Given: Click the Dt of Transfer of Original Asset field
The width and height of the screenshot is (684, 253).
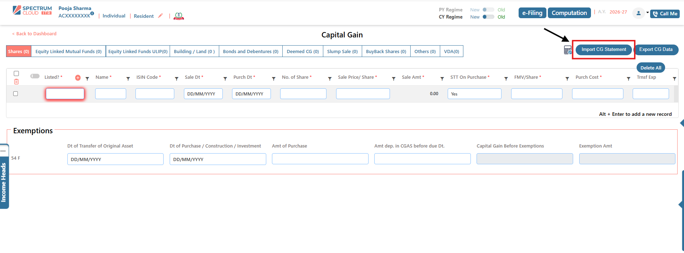Looking at the screenshot, I should point(115,159).
